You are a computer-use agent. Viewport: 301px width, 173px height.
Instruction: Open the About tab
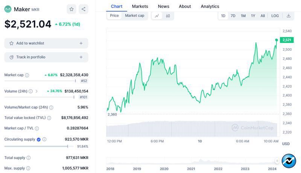coord(185,6)
